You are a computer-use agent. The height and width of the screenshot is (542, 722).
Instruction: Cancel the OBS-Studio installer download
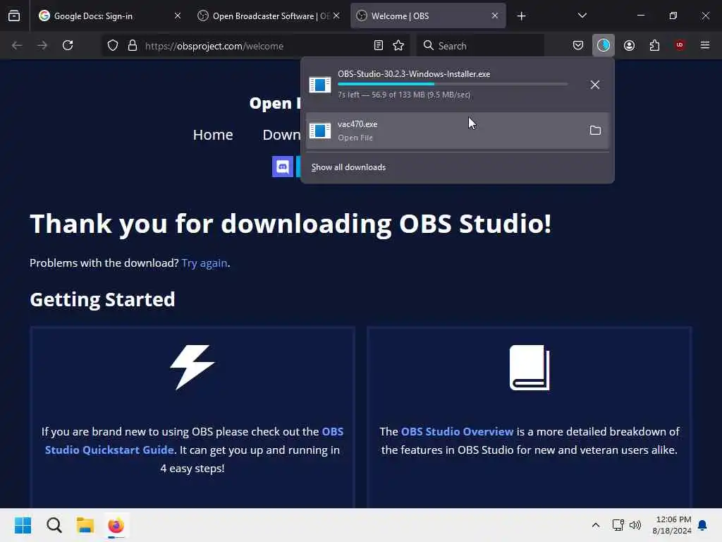coord(595,85)
